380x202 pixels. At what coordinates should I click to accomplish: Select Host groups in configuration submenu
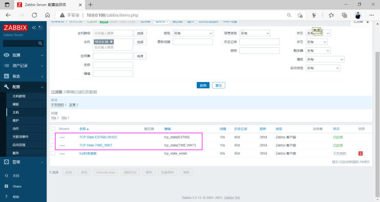coord(19,96)
